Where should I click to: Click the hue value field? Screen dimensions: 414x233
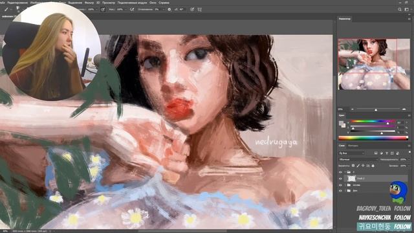pos(400,122)
